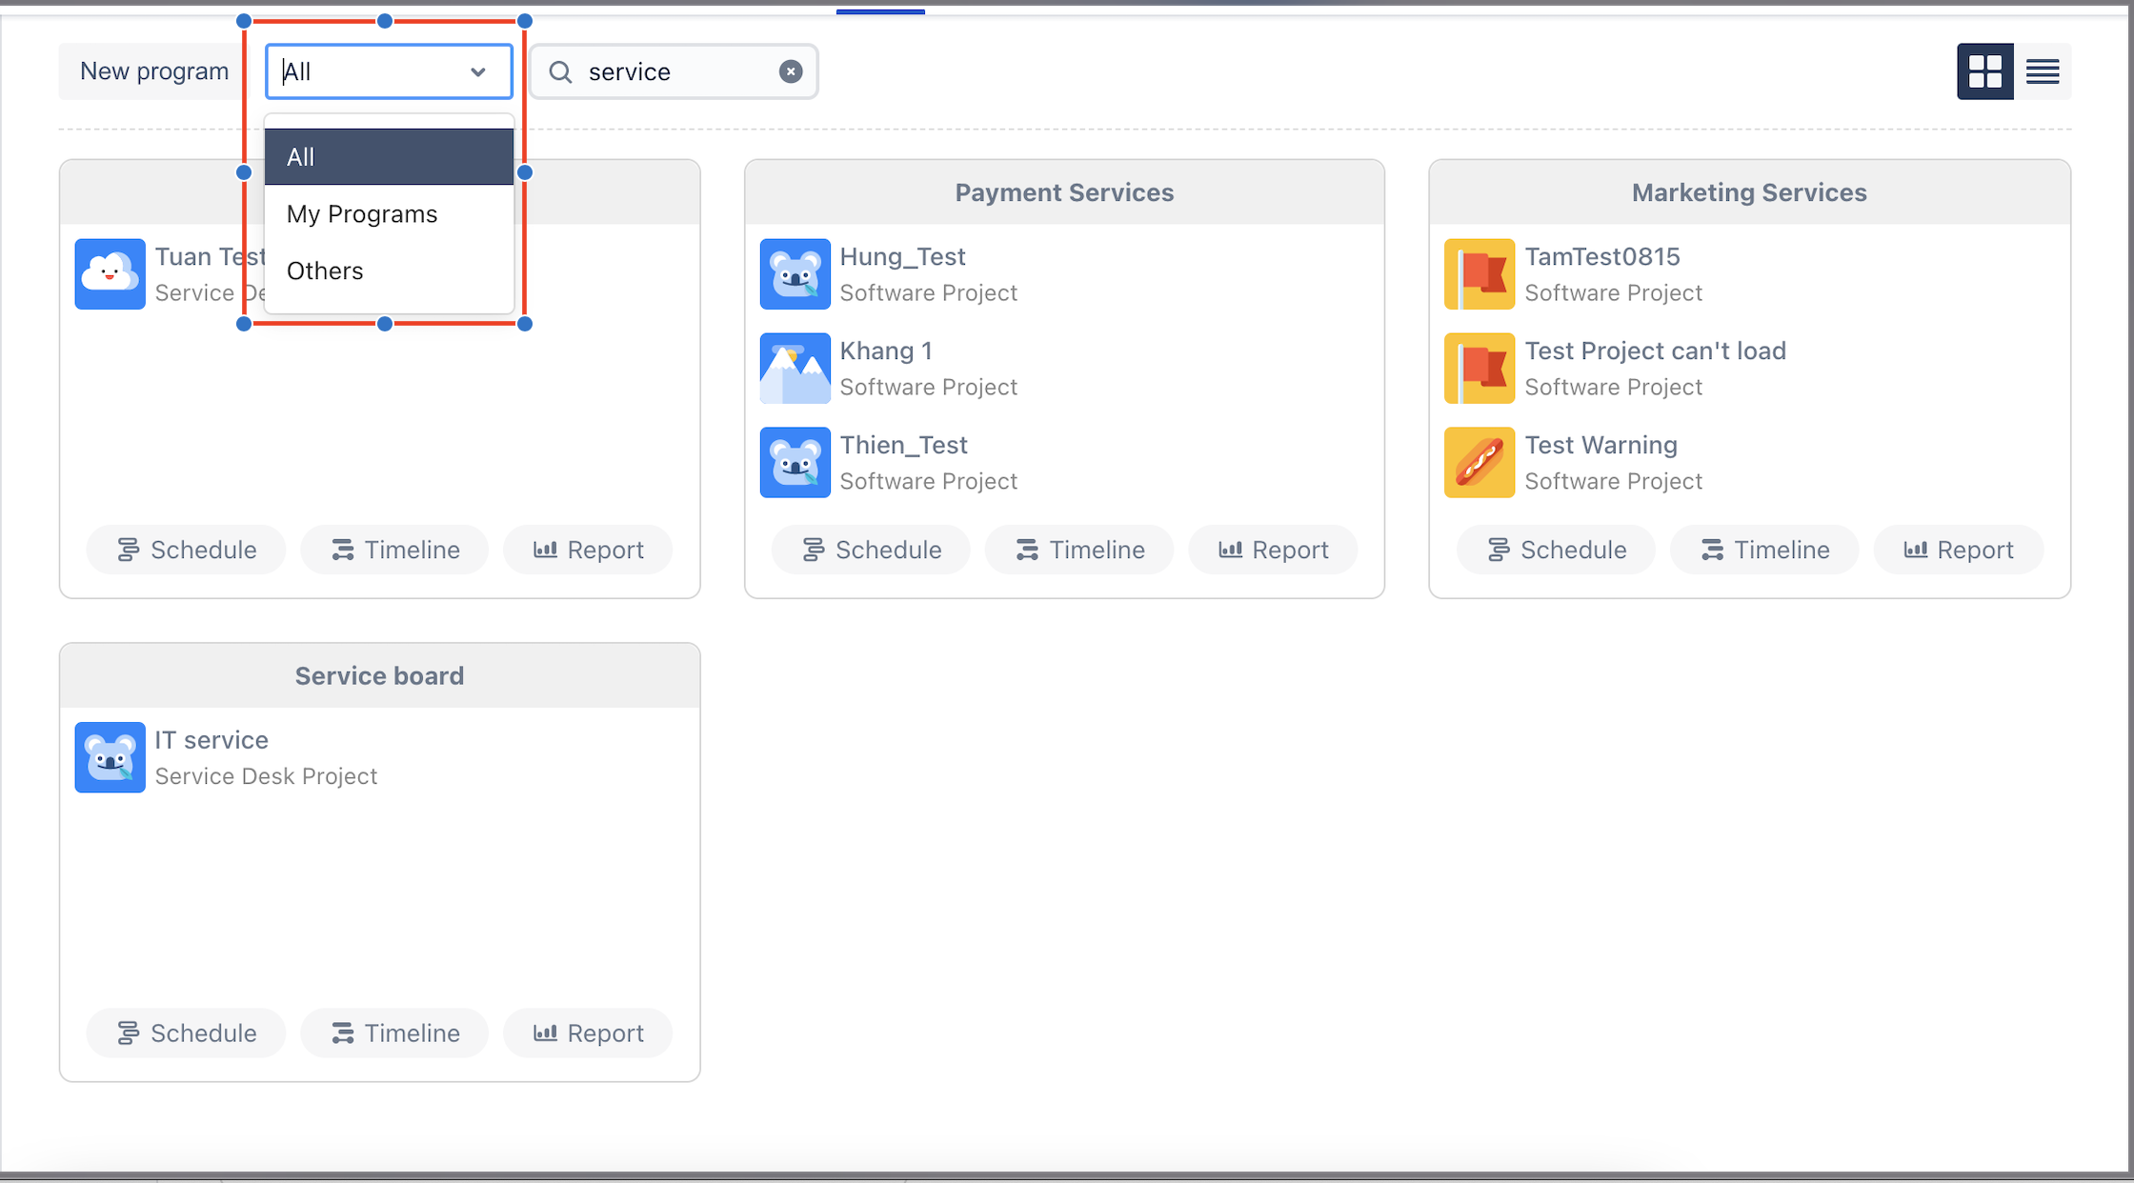This screenshot has height=1183, width=2134.
Task: Switch to list view layout
Action: tap(2043, 71)
